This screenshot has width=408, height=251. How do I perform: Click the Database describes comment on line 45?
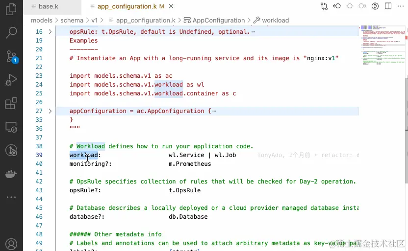214,208
